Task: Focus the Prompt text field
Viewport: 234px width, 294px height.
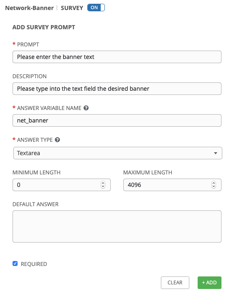Action: (x=117, y=57)
